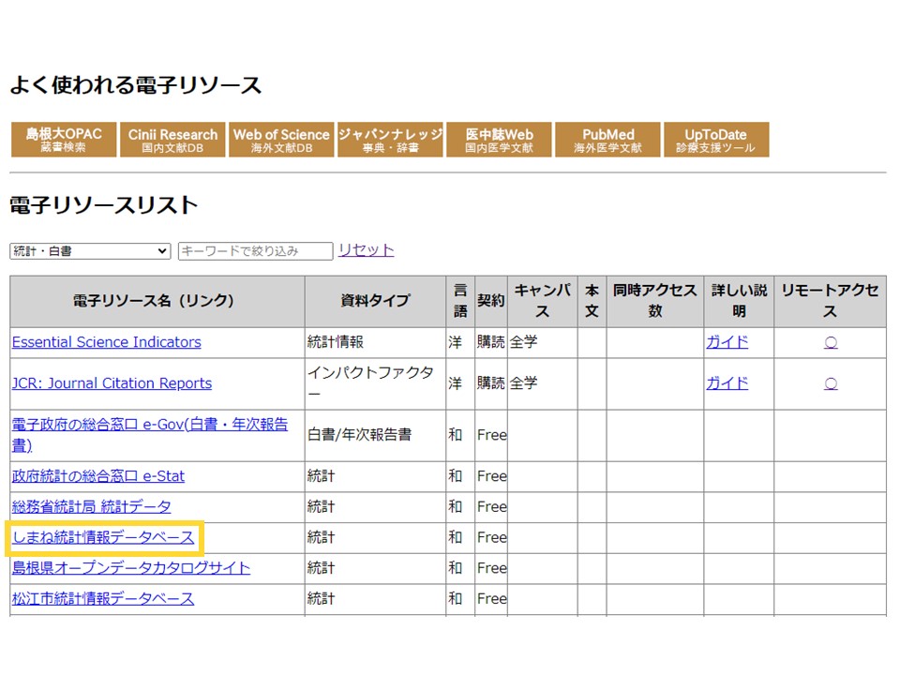Click the 本文 column header
Viewport: 900px width, 675px height.
[x=592, y=301]
